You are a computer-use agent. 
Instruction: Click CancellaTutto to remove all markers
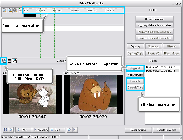tap(135, 88)
